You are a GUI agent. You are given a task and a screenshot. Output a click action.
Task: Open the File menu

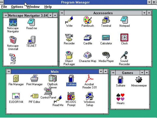tap(4, 7)
